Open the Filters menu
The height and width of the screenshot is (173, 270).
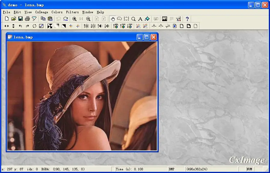[x=72, y=12]
